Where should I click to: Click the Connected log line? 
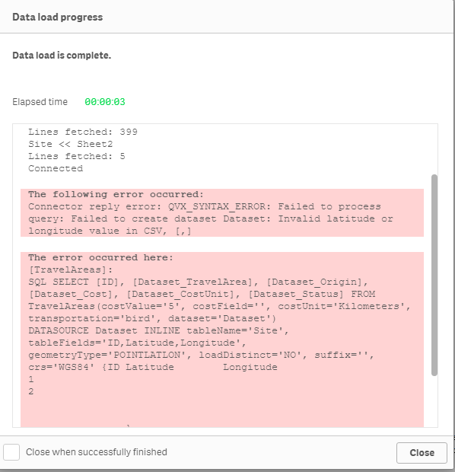pos(56,168)
